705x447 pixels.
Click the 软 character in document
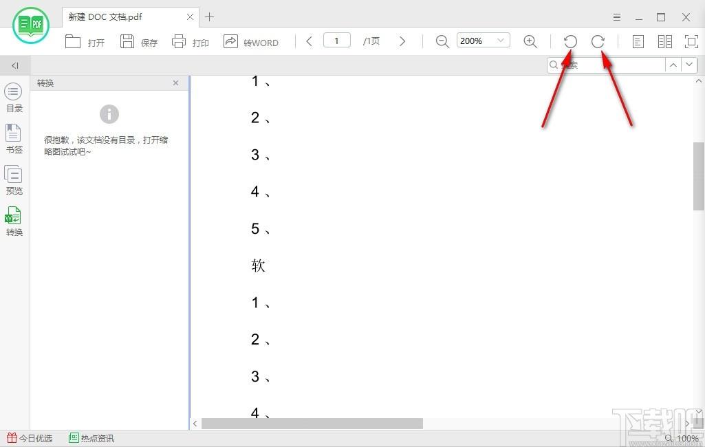tap(258, 265)
